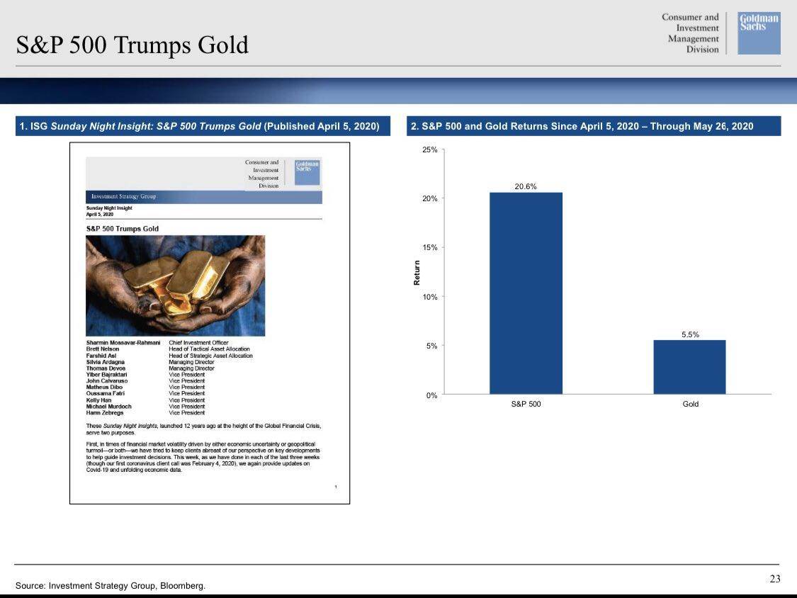797x598 pixels.
Task: Select name 'Brett Nelson'
Action: [x=103, y=349]
